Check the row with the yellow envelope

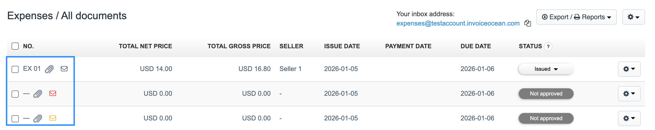pyautogui.click(x=15, y=118)
